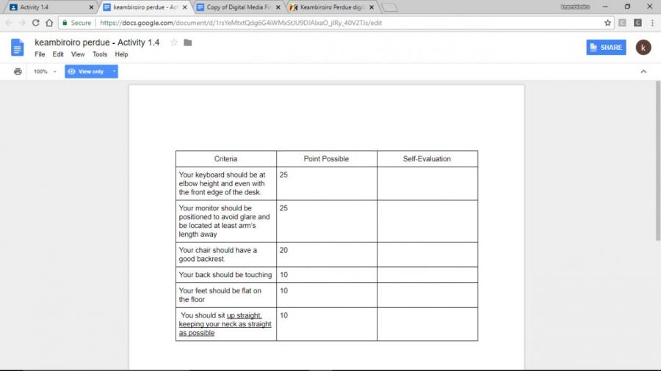Open the File menu
Viewport: 661px width, 371px height.
coord(40,54)
